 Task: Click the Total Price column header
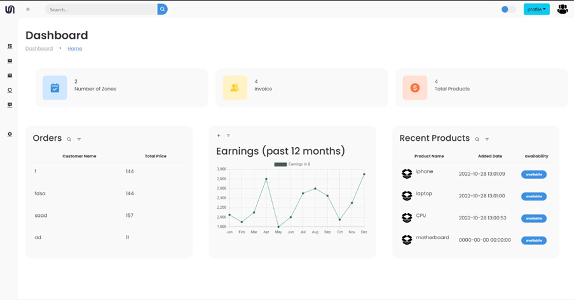[156, 156]
